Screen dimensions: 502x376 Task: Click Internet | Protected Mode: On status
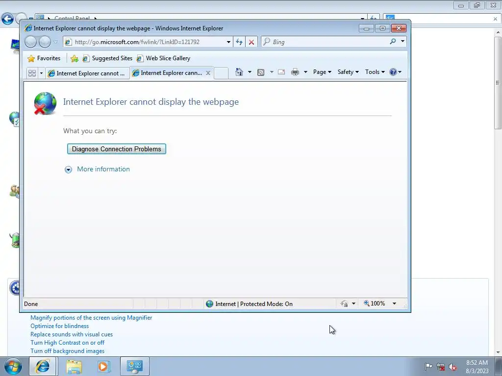[250, 304]
